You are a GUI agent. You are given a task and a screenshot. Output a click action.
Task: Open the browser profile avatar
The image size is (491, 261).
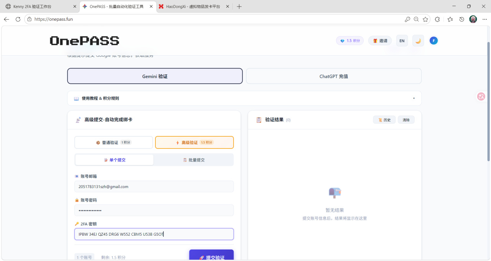pyautogui.click(x=473, y=19)
